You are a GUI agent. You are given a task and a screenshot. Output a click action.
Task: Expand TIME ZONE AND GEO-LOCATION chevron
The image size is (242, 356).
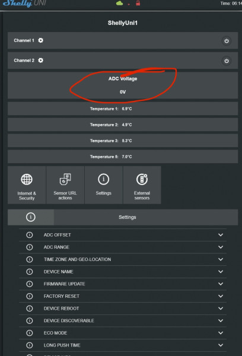click(x=221, y=259)
